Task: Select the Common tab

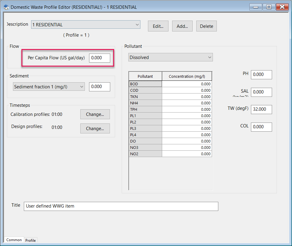Action: pos(14,240)
